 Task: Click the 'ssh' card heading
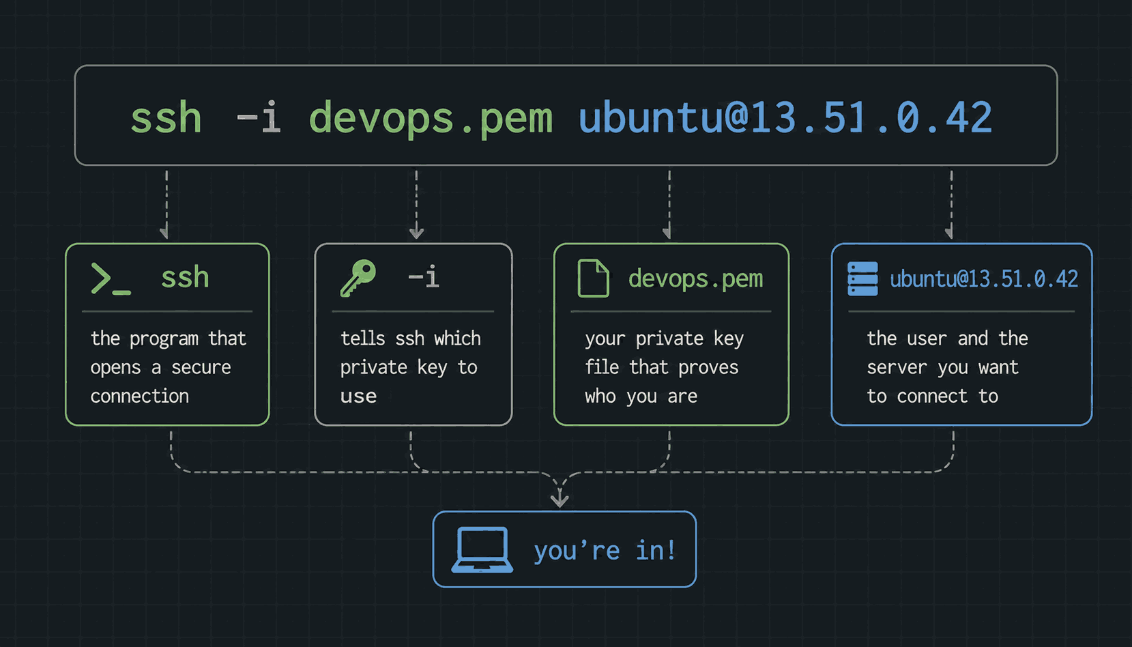pos(185,278)
